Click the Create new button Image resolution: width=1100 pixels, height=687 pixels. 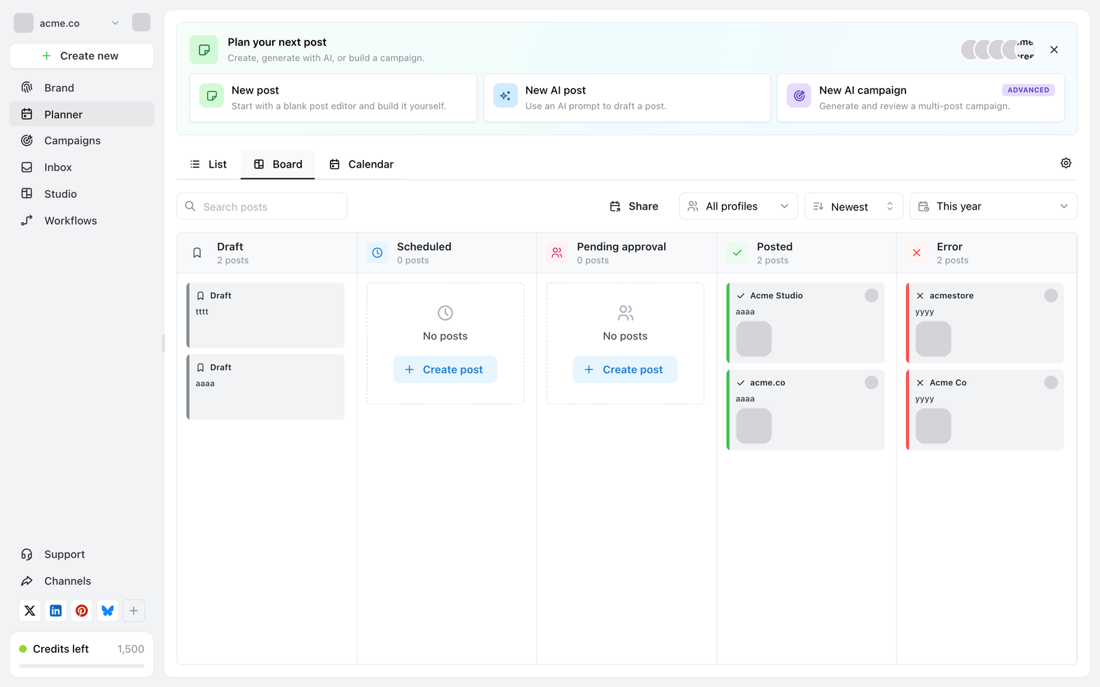[x=82, y=56]
